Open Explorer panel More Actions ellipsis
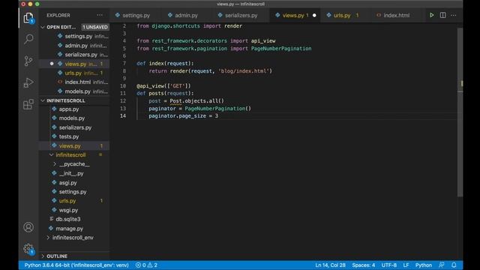Screen dimensions: 480x270 (100, 15)
